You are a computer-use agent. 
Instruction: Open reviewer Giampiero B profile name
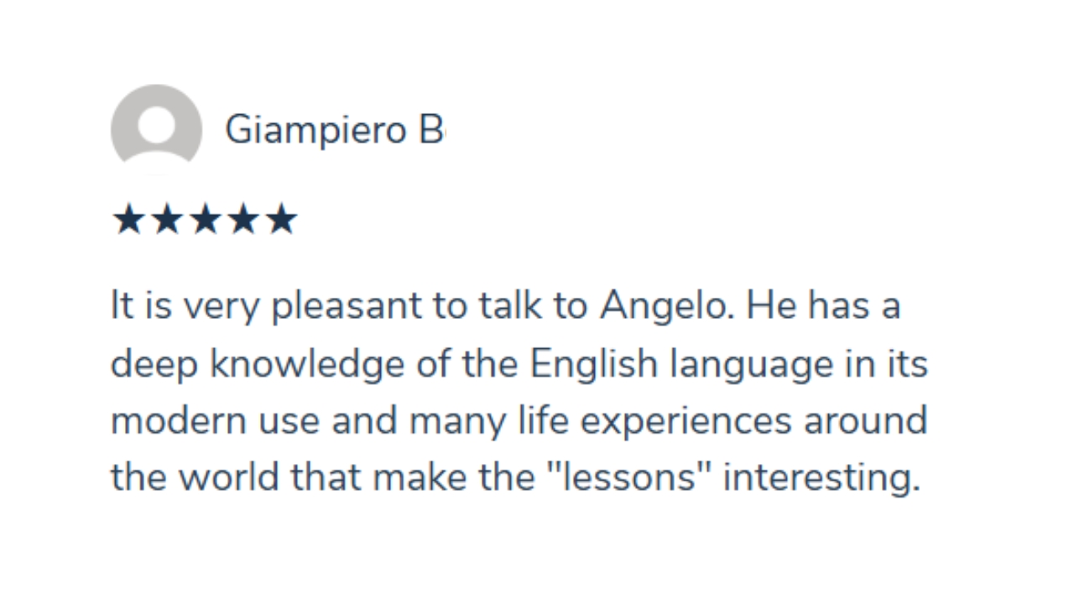pyautogui.click(x=334, y=131)
